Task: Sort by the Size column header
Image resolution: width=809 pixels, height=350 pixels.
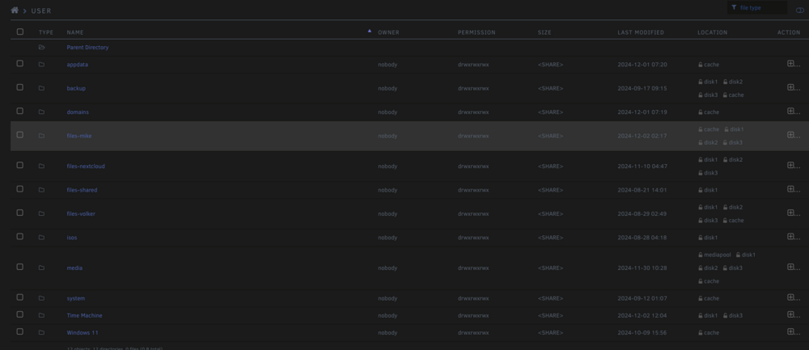Action: pos(544,32)
